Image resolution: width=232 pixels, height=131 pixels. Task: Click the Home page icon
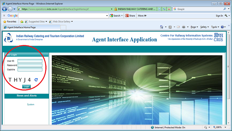click(x=162, y=27)
